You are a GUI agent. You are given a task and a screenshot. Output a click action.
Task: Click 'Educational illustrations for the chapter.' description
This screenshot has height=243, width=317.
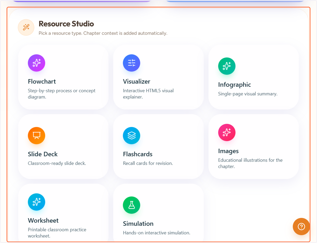click(250, 163)
